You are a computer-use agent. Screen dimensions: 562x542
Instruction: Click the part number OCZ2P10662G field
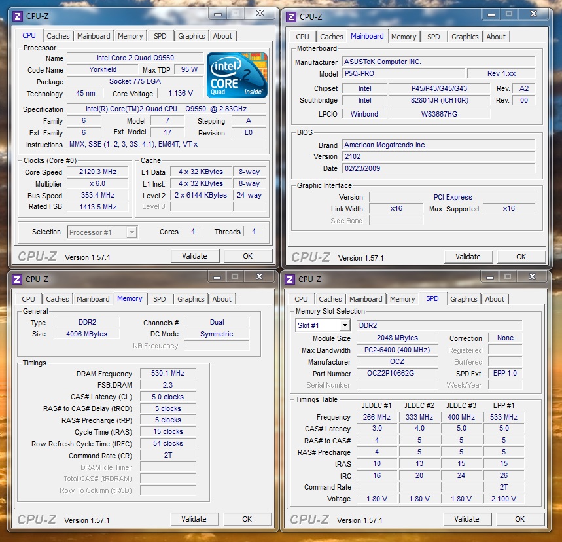tap(397, 373)
